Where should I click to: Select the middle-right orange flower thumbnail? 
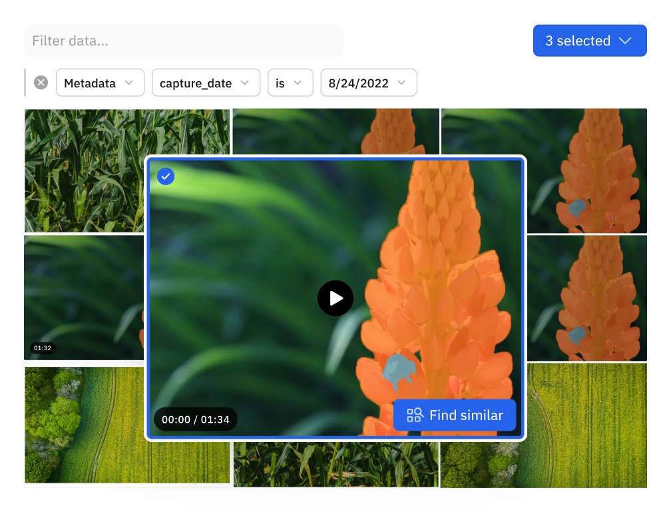[x=587, y=298]
